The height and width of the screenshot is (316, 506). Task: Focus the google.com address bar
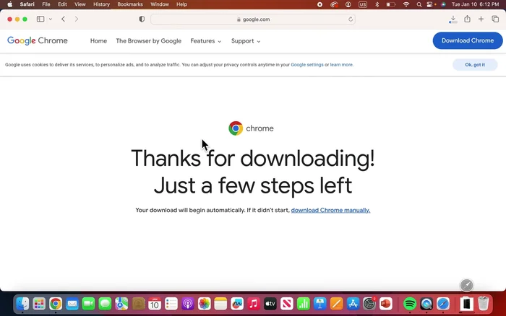253,19
